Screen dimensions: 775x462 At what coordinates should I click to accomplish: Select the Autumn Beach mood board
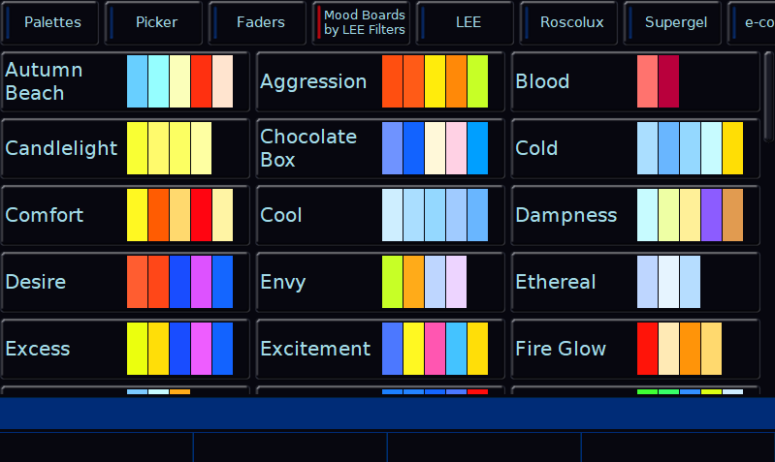[x=125, y=81]
